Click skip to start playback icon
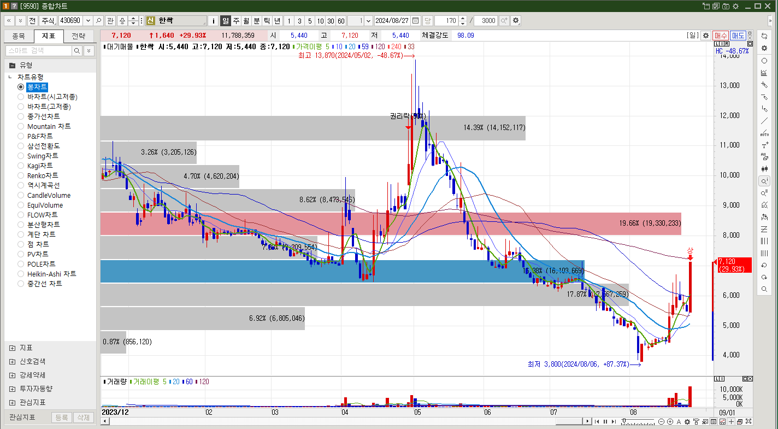This screenshot has width=778, height=429. coord(597,421)
